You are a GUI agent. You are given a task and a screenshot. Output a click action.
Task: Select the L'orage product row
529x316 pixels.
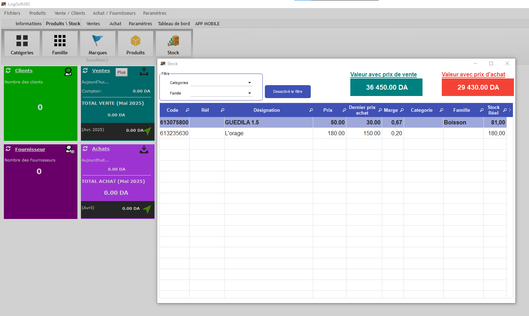268,133
